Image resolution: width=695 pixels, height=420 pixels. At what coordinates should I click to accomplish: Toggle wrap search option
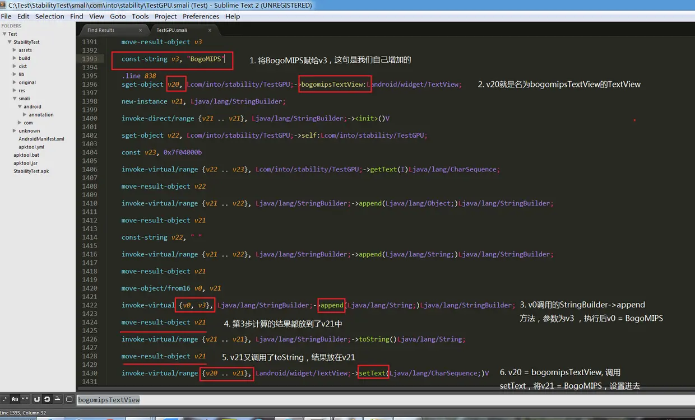(x=47, y=399)
